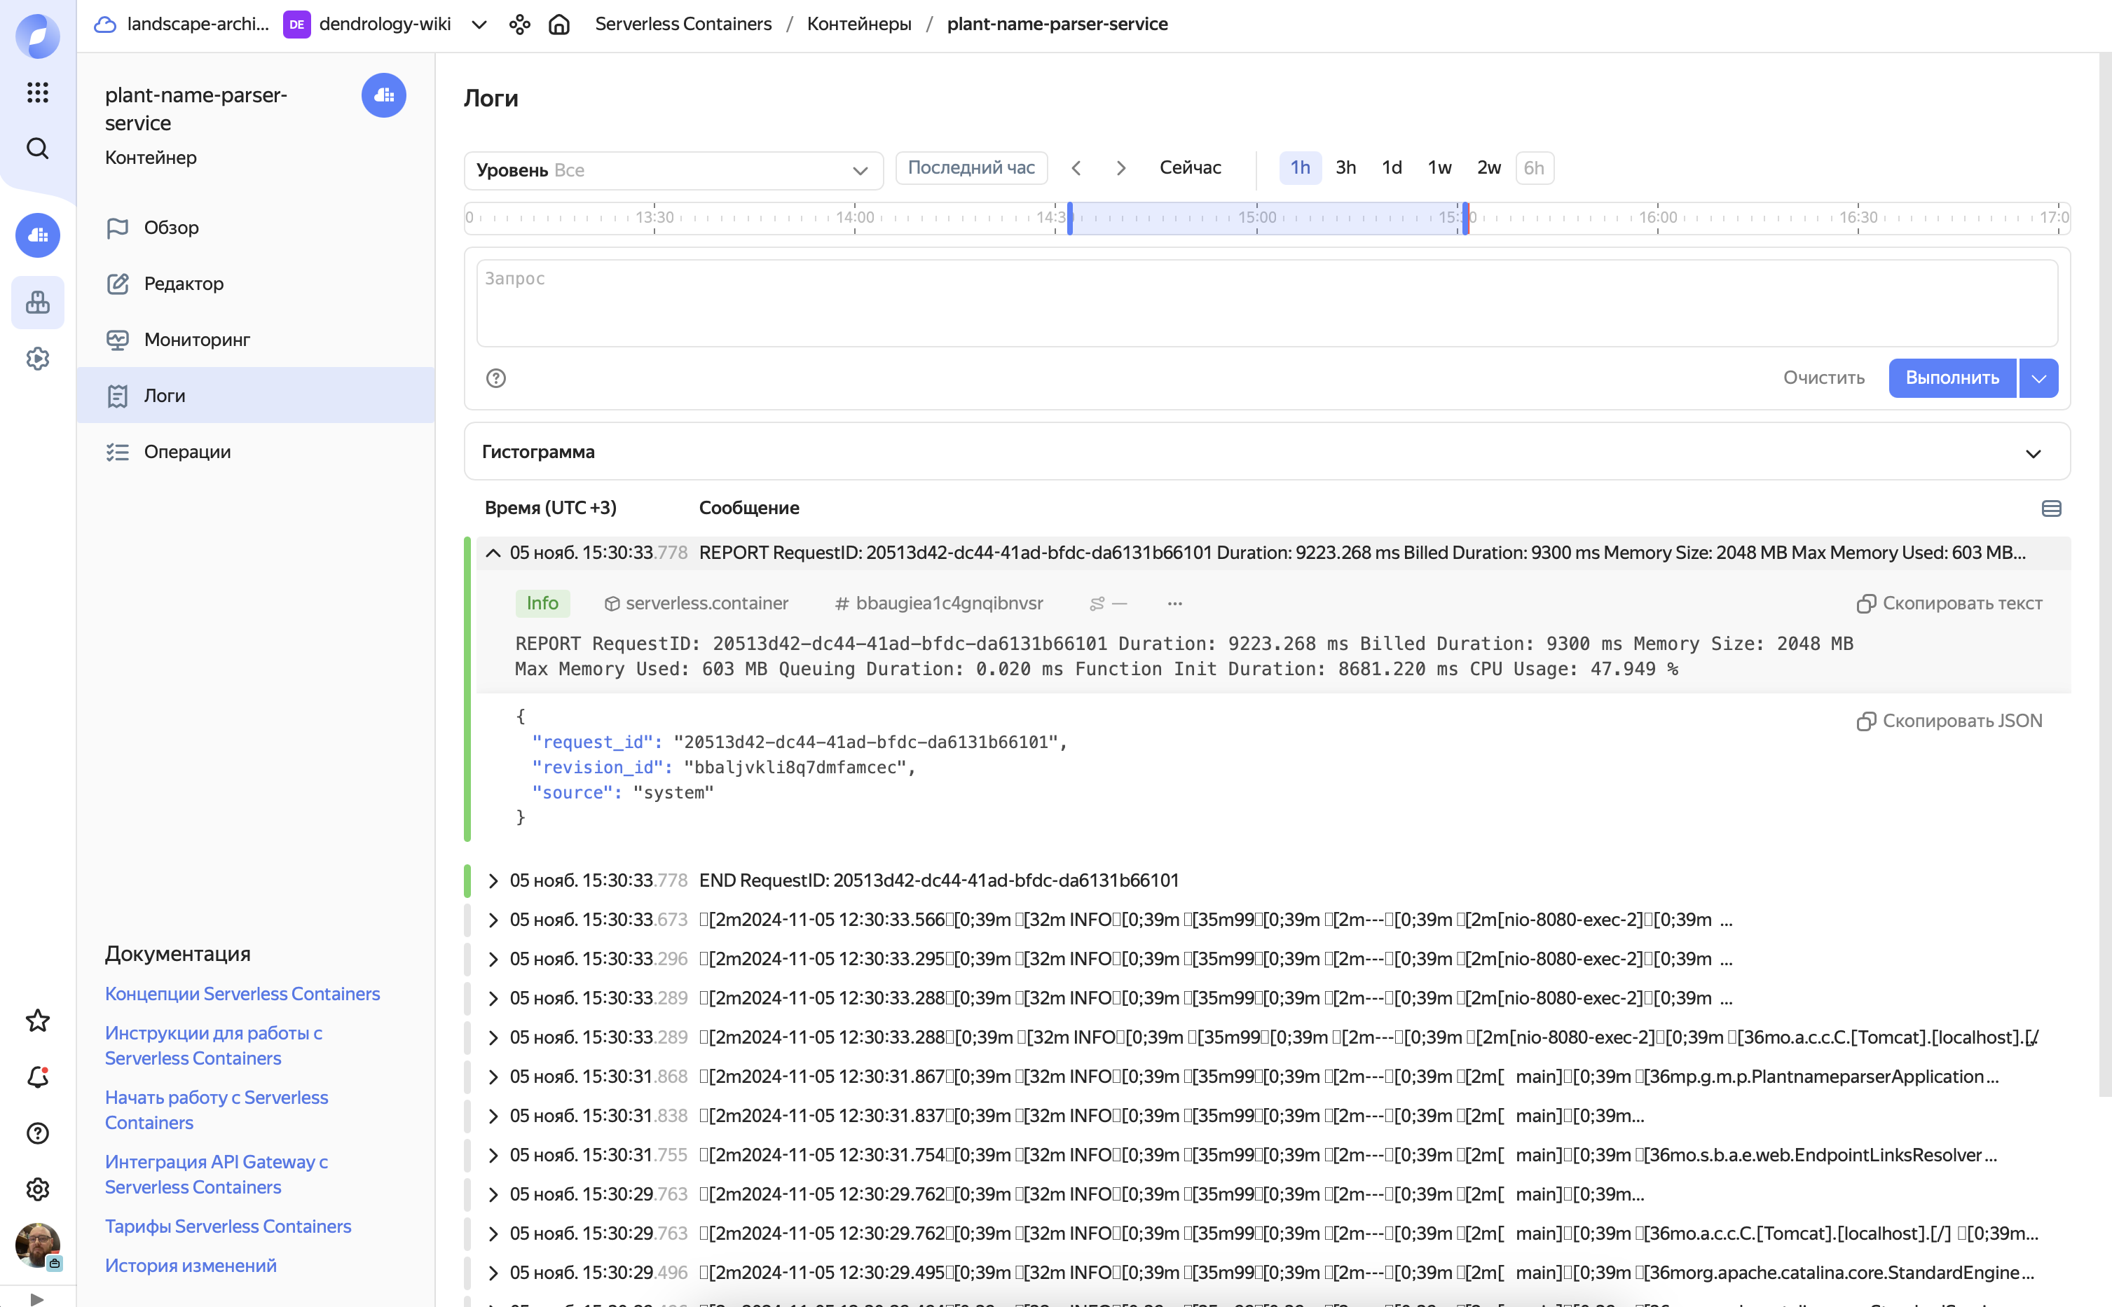2112x1307 pixels.
Task: Open the gear-shaped service icon in rail
Action: 37,359
